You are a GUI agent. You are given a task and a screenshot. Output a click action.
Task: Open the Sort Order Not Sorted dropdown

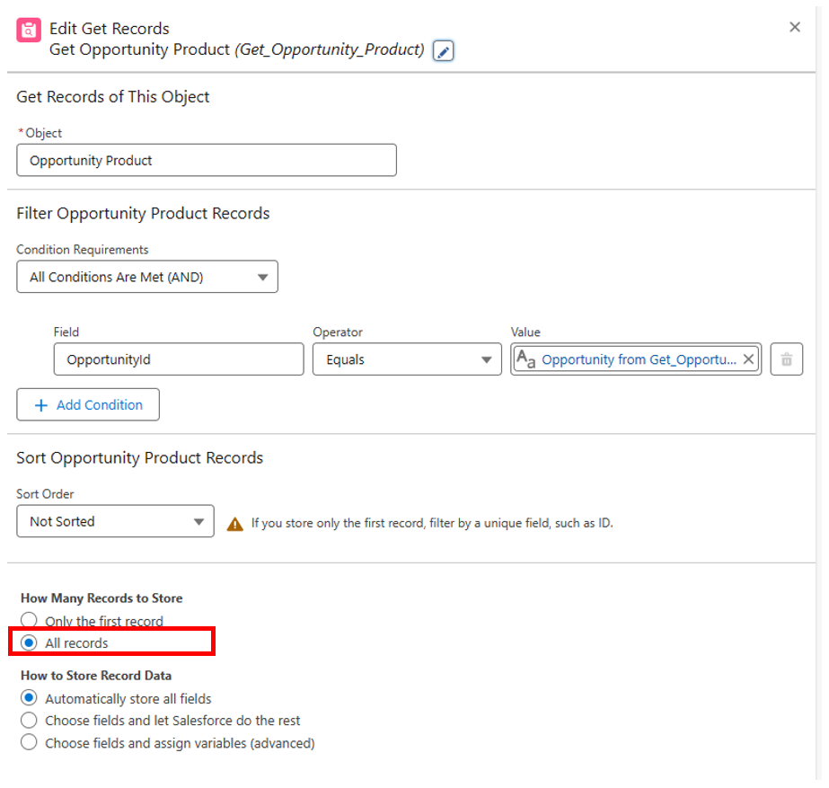point(115,521)
